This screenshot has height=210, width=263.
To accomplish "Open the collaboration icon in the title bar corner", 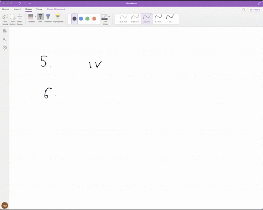I will point(259,3).
